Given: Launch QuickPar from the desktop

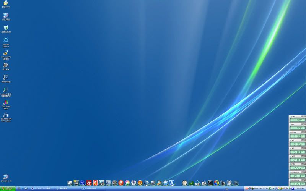Looking at the screenshot, I should tap(6, 66).
